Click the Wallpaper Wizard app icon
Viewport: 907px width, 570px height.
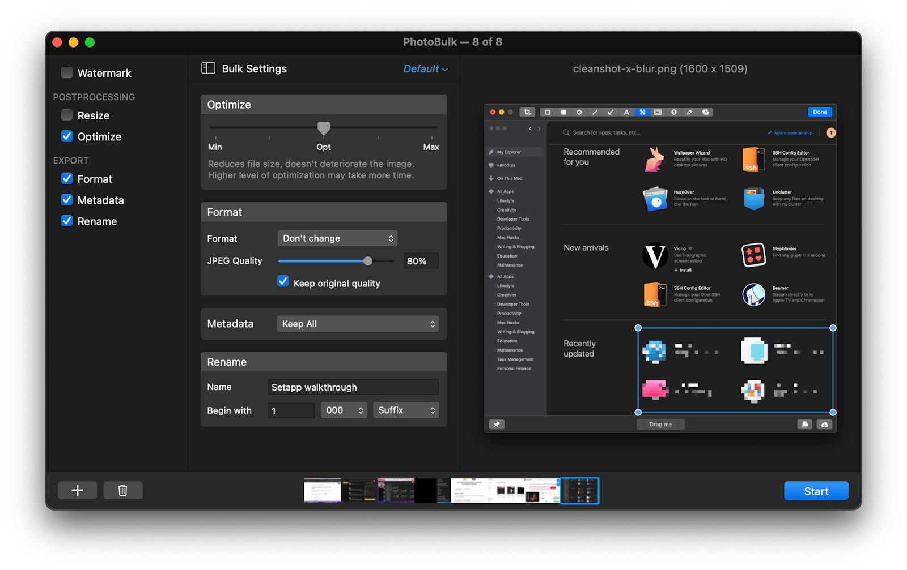point(655,159)
